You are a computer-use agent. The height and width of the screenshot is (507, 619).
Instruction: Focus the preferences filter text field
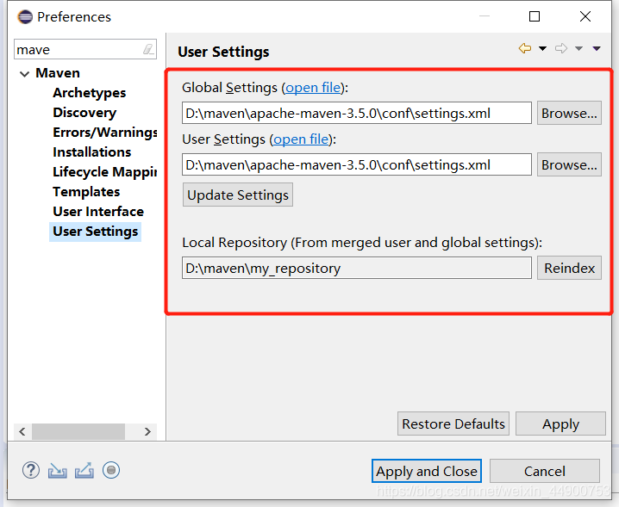tap(79, 49)
